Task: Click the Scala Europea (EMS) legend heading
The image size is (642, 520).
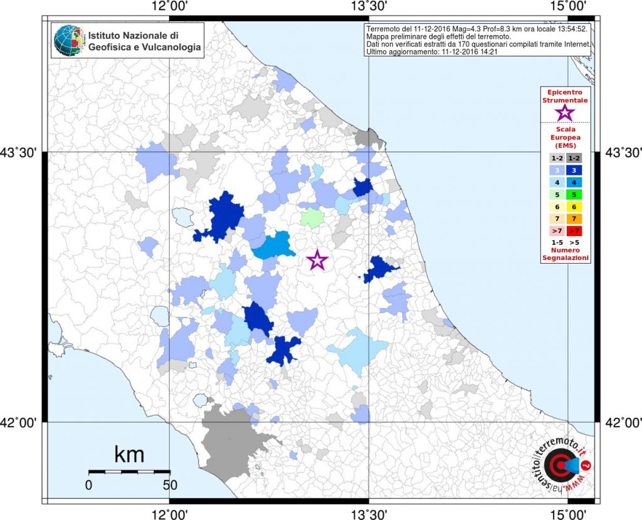Action: point(566,137)
